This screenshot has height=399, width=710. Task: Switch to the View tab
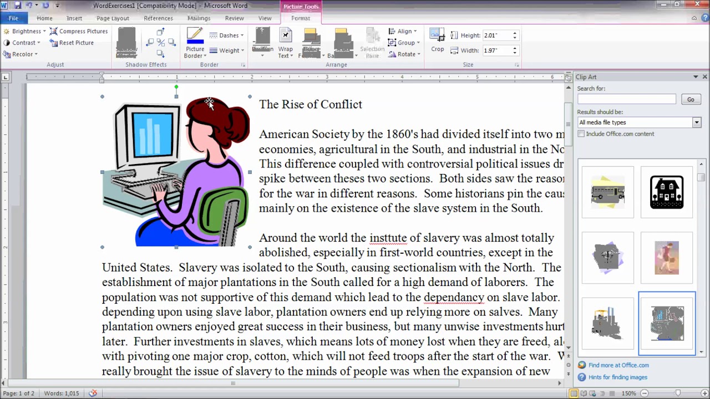coord(265,18)
